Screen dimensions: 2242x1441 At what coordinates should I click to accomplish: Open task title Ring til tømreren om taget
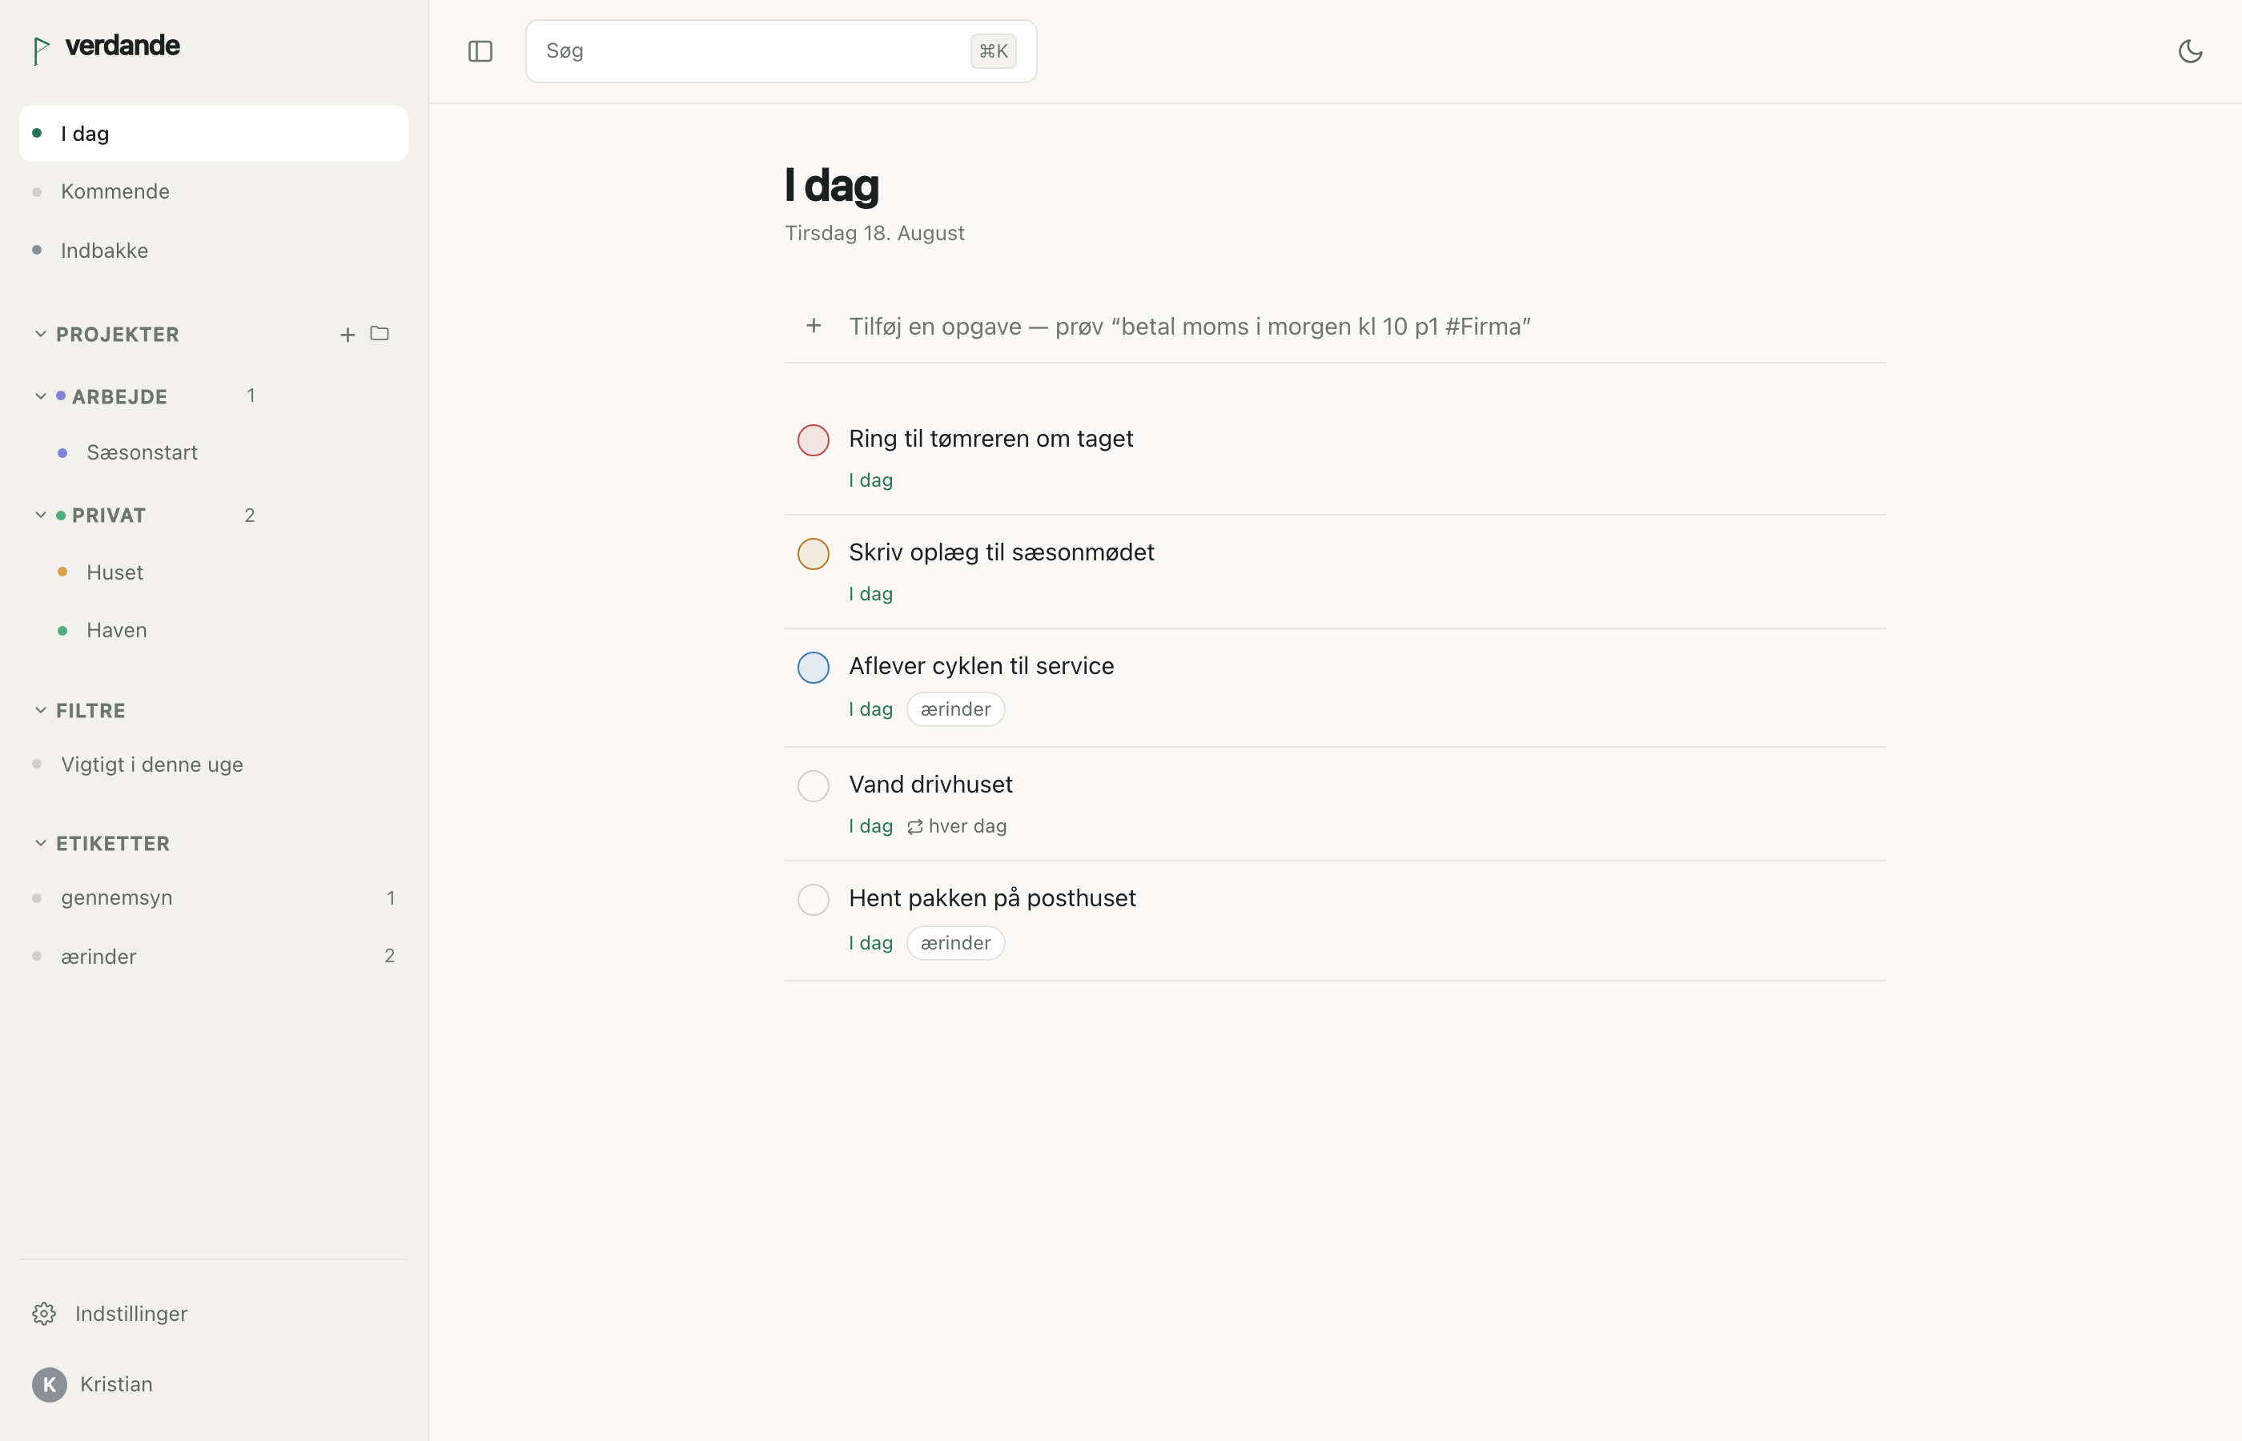click(991, 439)
